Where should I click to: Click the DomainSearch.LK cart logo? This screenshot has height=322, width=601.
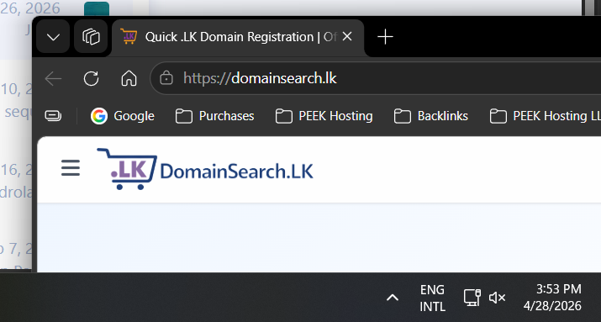coord(205,169)
